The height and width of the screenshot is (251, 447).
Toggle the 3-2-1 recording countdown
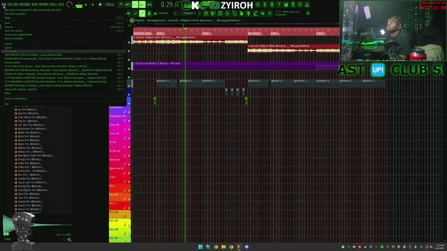135,5
